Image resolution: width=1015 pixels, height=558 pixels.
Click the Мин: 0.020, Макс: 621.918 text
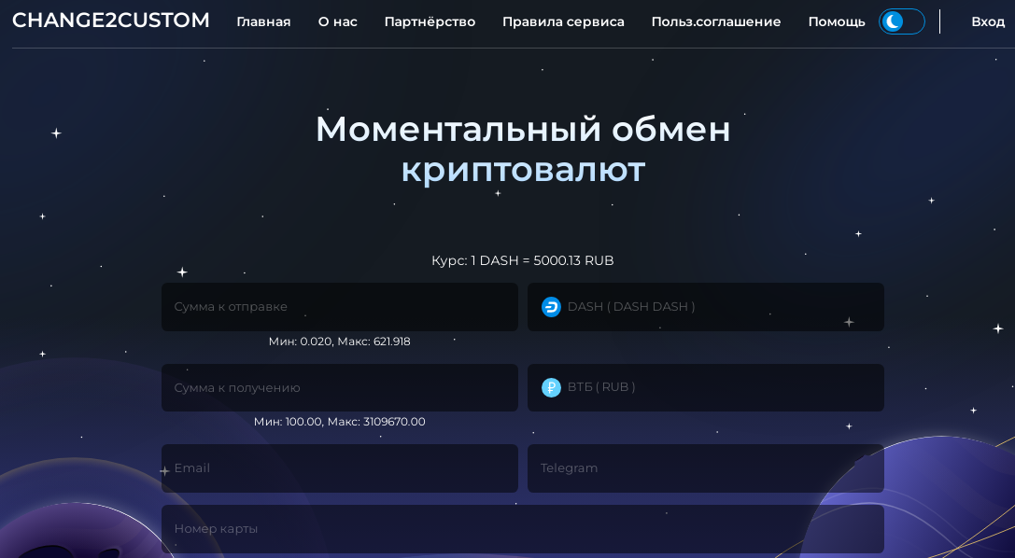coord(339,342)
